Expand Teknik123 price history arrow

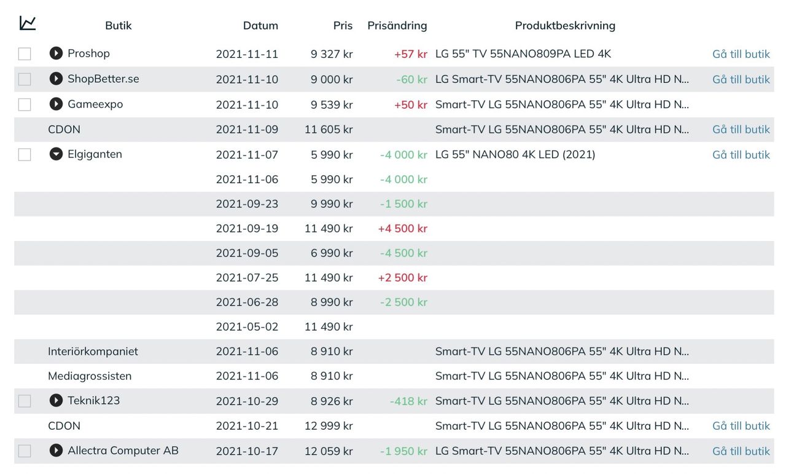pos(56,401)
